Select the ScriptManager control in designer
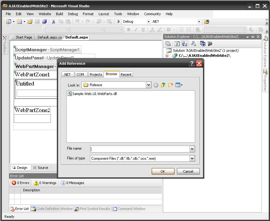 (47, 50)
